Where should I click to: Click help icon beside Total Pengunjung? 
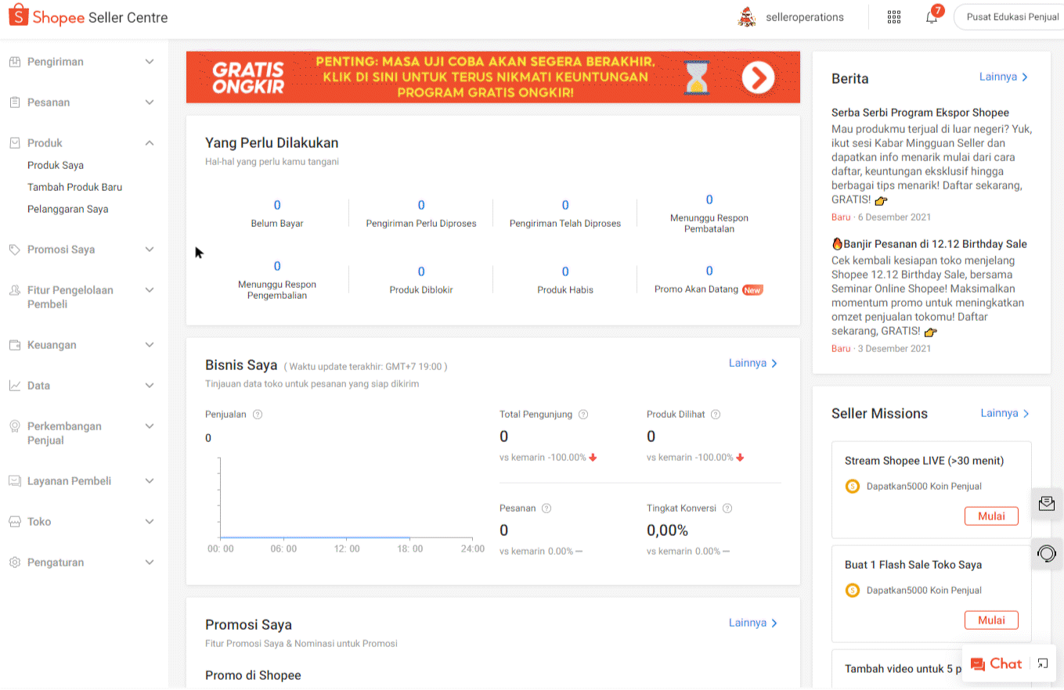coord(582,415)
